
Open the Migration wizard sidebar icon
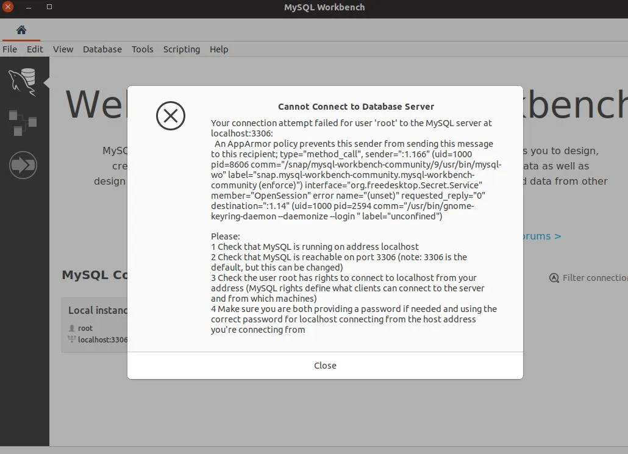23,165
